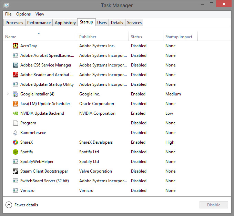Click the Disable button
The height and width of the screenshot is (216, 234).
(x=214, y=205)
